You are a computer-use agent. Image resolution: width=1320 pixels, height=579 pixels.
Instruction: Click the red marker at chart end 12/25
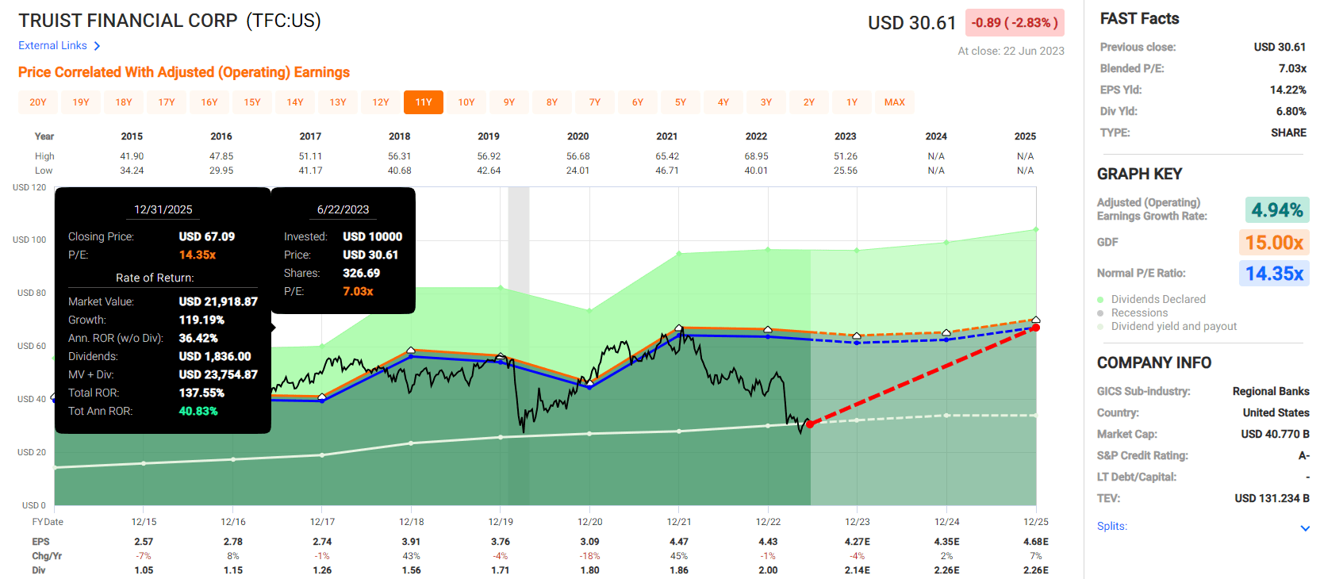1036,328
